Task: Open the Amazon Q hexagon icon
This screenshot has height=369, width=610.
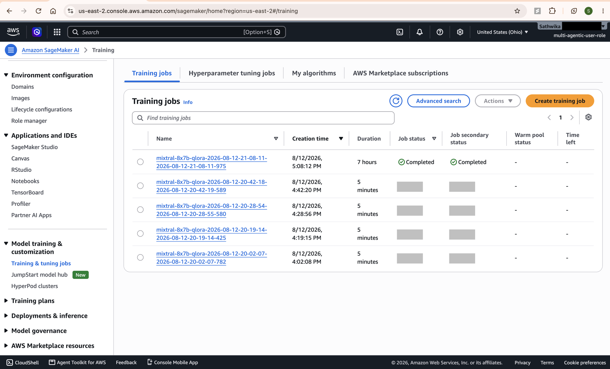Action: pyautogui.click(x=37, y=32)
